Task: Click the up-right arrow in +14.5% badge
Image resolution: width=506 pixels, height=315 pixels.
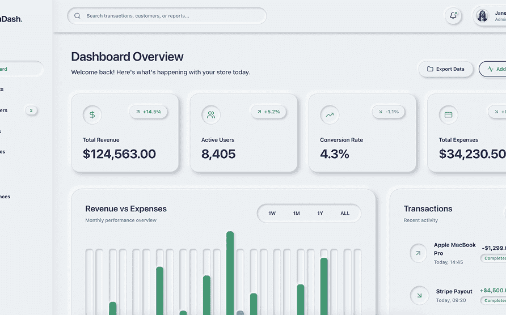Action: 138,112
